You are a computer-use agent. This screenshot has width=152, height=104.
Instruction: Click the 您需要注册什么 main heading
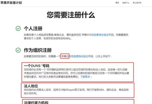(71, 15)
